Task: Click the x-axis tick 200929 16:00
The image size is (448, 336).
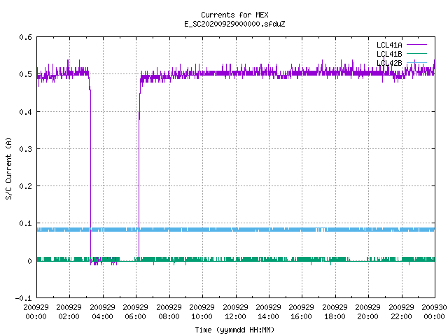Action: (x=302, y=311)
